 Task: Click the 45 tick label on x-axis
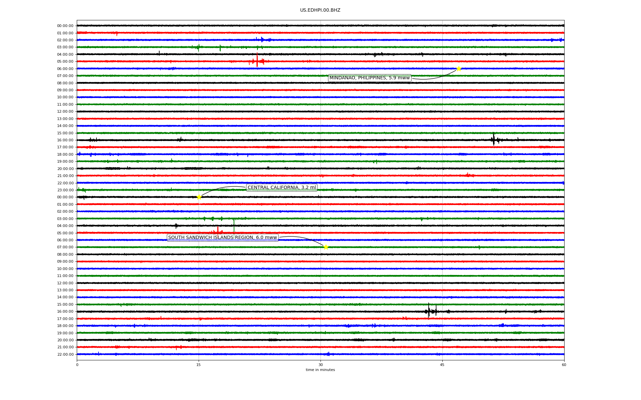tap(442, 365)
